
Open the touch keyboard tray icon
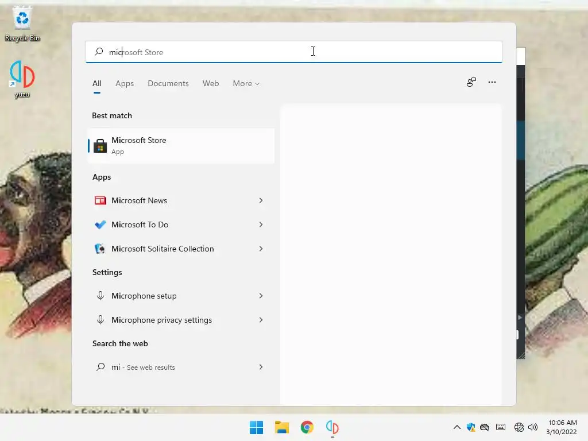[501, 427]
